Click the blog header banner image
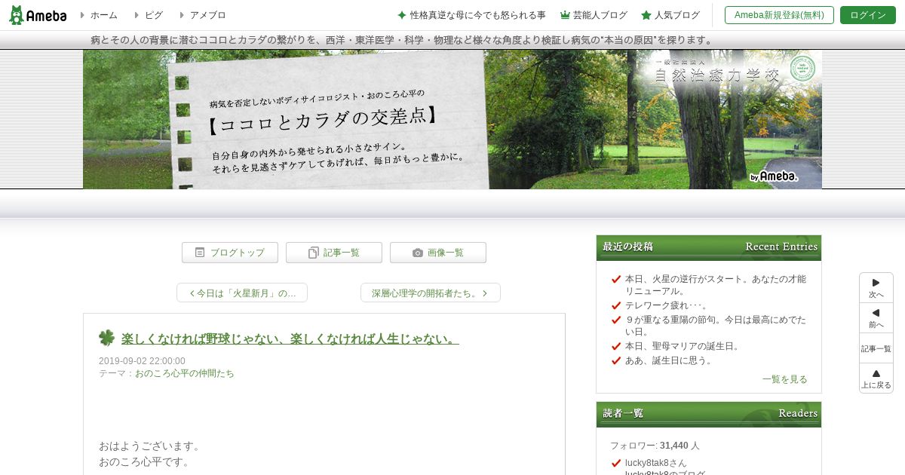 [x=452, y=119]
